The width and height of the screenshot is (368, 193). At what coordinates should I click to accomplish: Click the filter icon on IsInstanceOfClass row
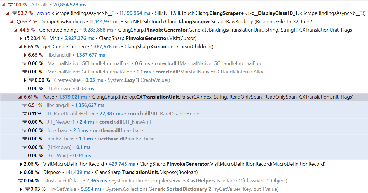pos(20,181)
